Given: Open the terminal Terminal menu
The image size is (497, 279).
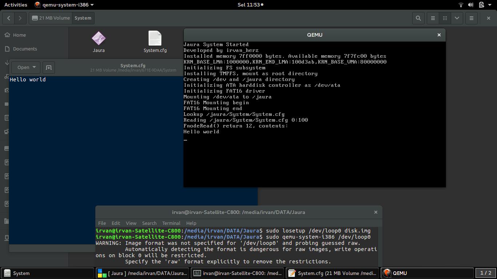Looking at the screenshot, I should (171, 223).
